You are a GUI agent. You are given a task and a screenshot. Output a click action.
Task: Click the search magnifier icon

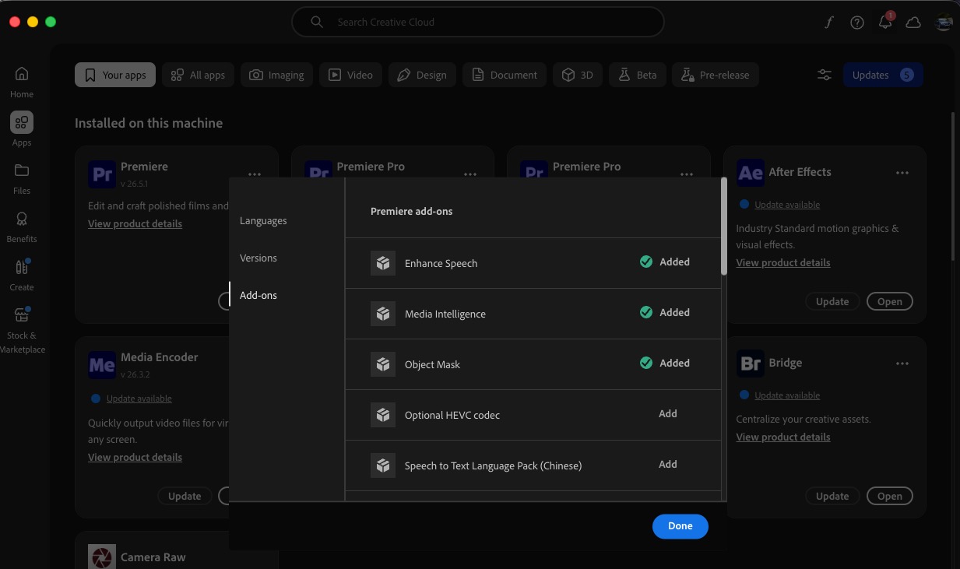(x=317, y=22)
